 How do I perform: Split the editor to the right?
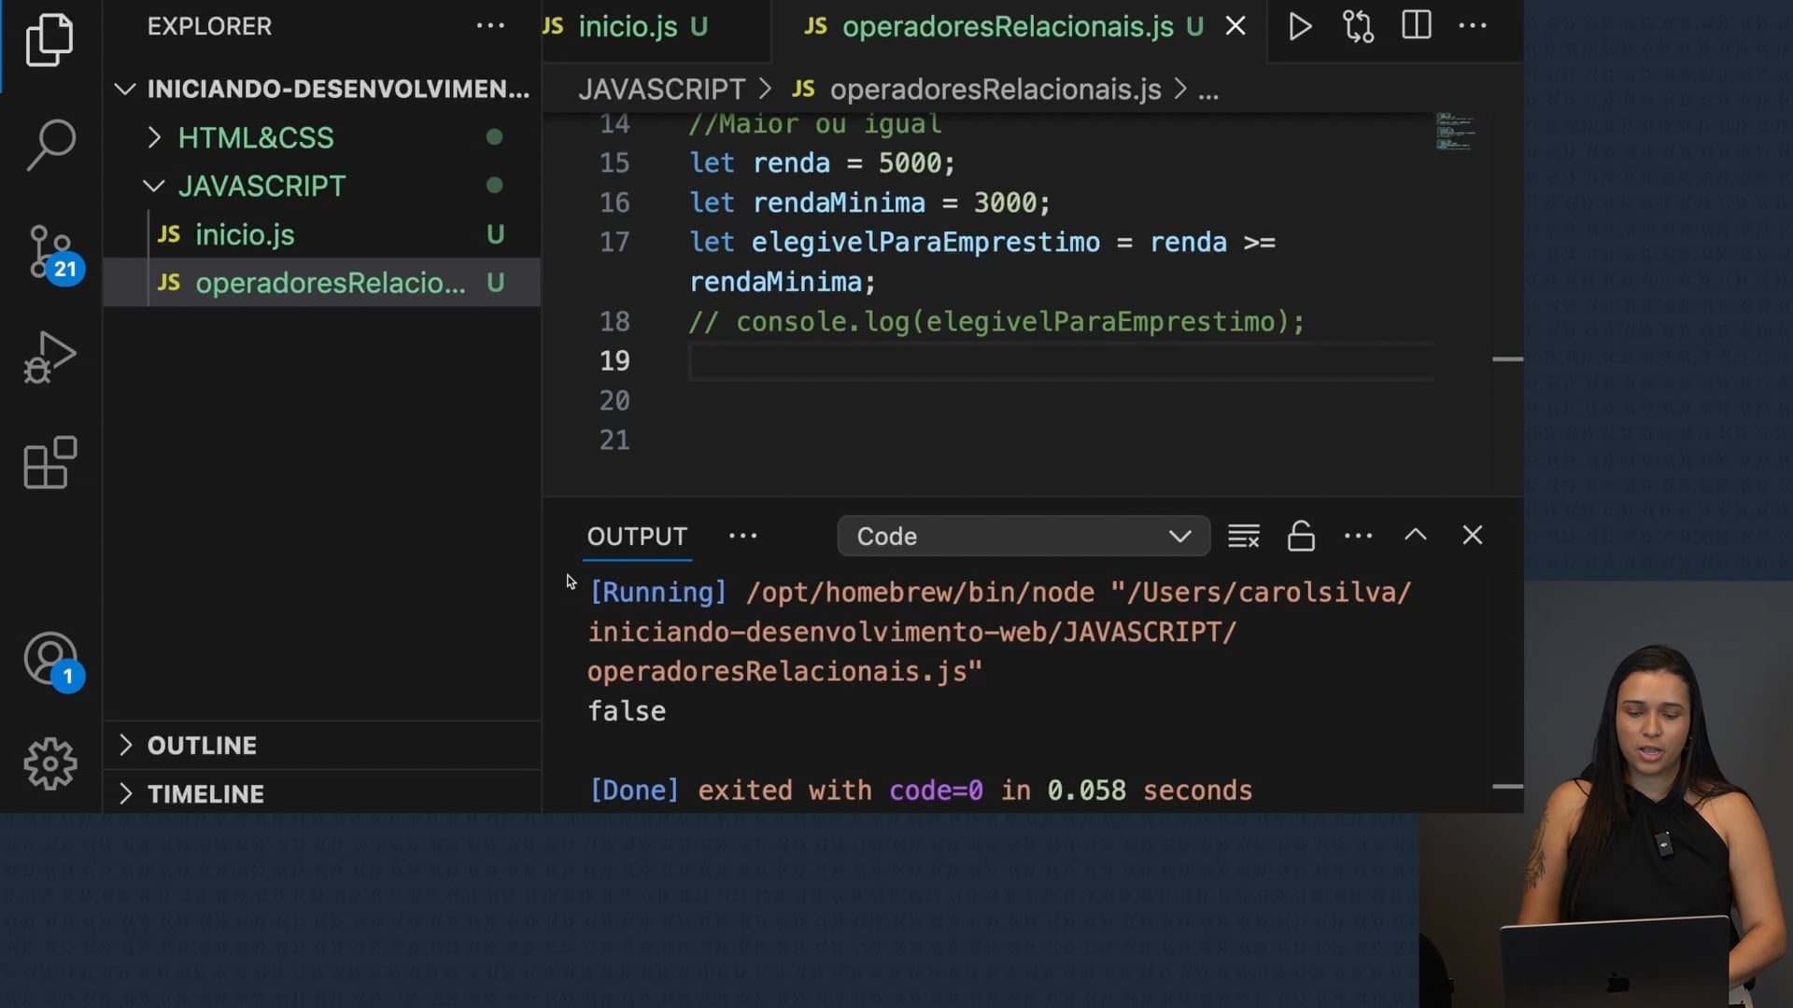pos(1416,26)
